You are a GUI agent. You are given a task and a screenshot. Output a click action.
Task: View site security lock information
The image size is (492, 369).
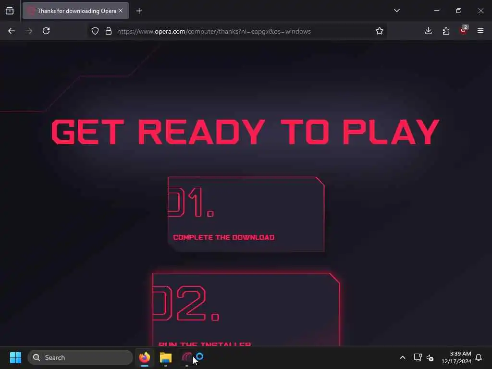[x=109, y=31]
